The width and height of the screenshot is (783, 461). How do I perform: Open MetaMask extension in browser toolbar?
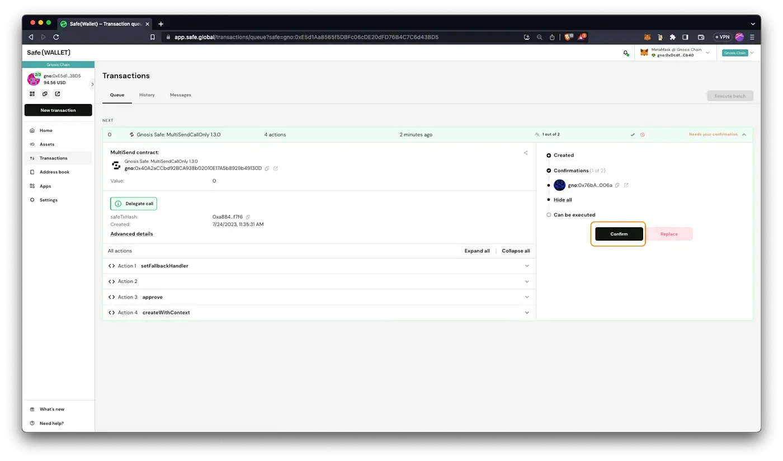pos(648,37)
